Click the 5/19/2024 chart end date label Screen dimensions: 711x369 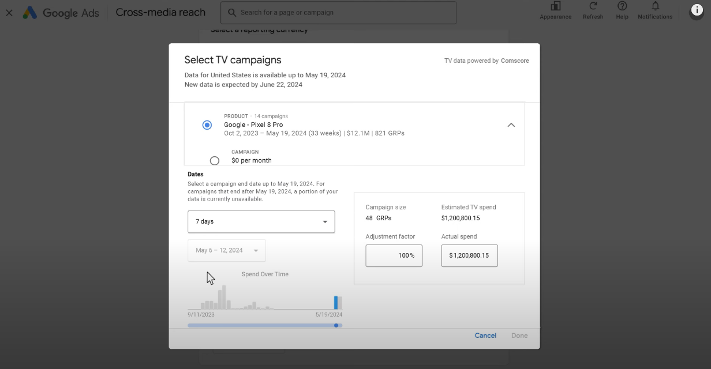tap(329, 315)
